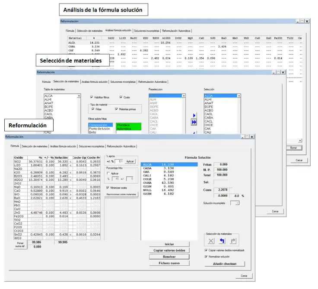This screenshot has width=318, height=289.
Task: Toggle the Minimizar coste checkbox
Action: [x=108, y=188]
